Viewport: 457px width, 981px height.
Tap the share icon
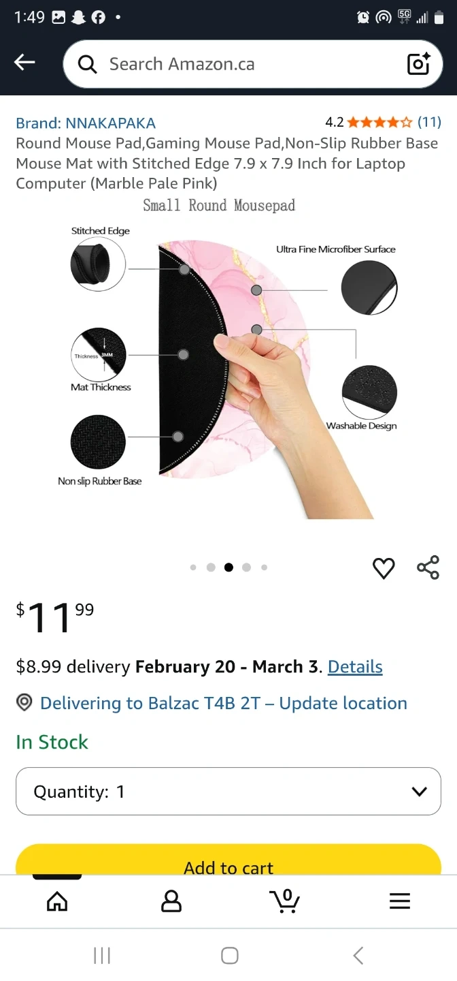428,567
